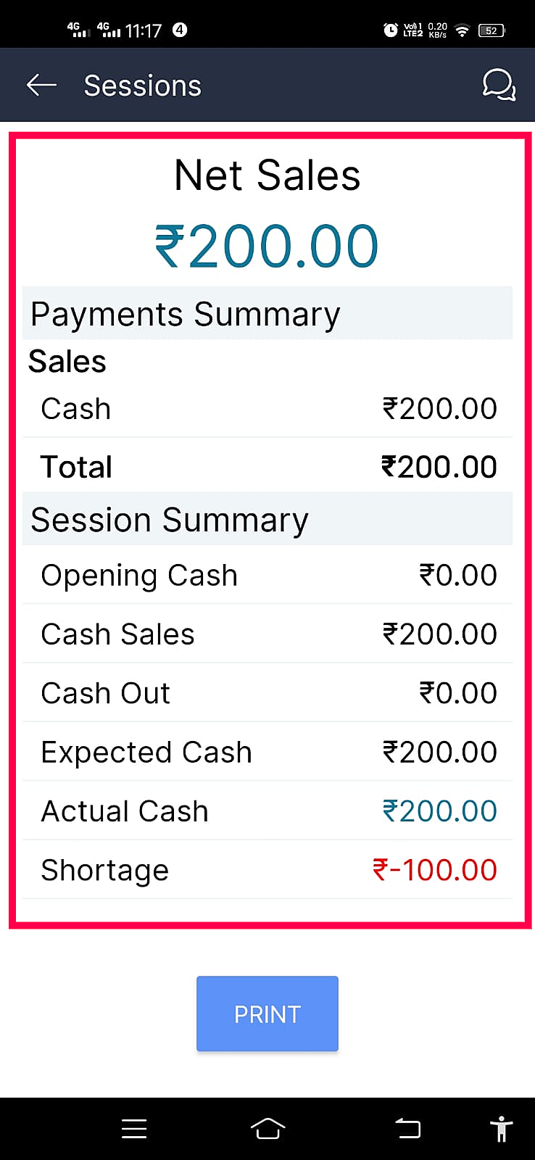535x1160 pixels.
Task: Tap the Net Sales amount ₹200.00
Action: click(x=267, y=246)
